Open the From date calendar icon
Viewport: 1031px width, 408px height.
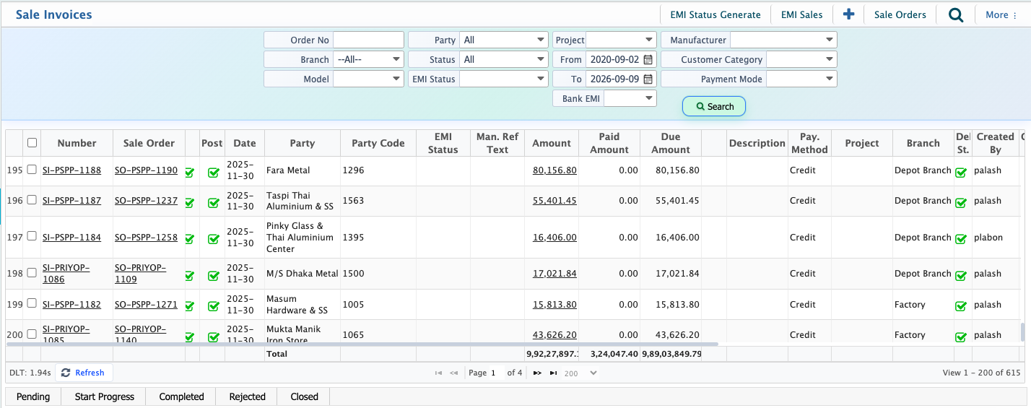(648, 60)
